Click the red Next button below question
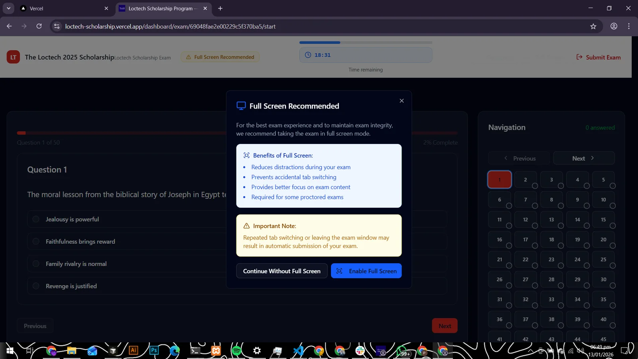 [445, 326]
